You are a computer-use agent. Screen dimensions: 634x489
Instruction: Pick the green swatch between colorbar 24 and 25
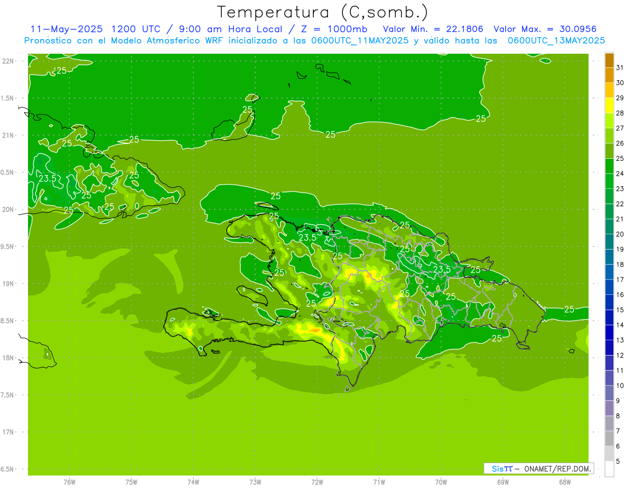tap(609, 166)
